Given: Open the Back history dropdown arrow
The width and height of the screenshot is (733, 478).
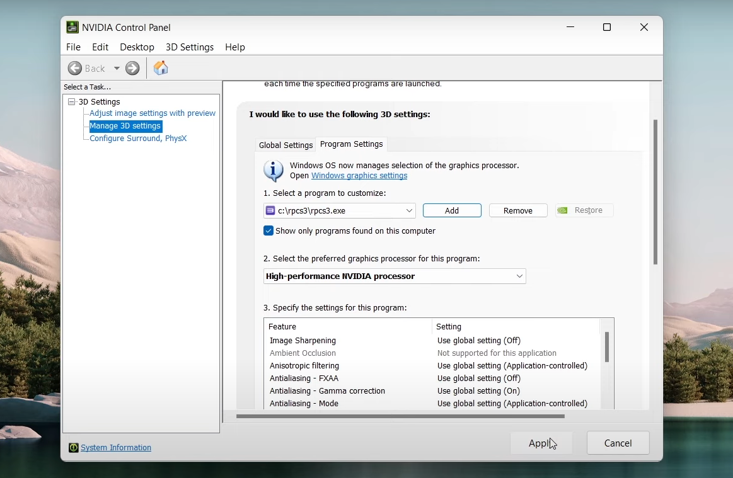Looking at the screenshot, I should tap(117, 68).
